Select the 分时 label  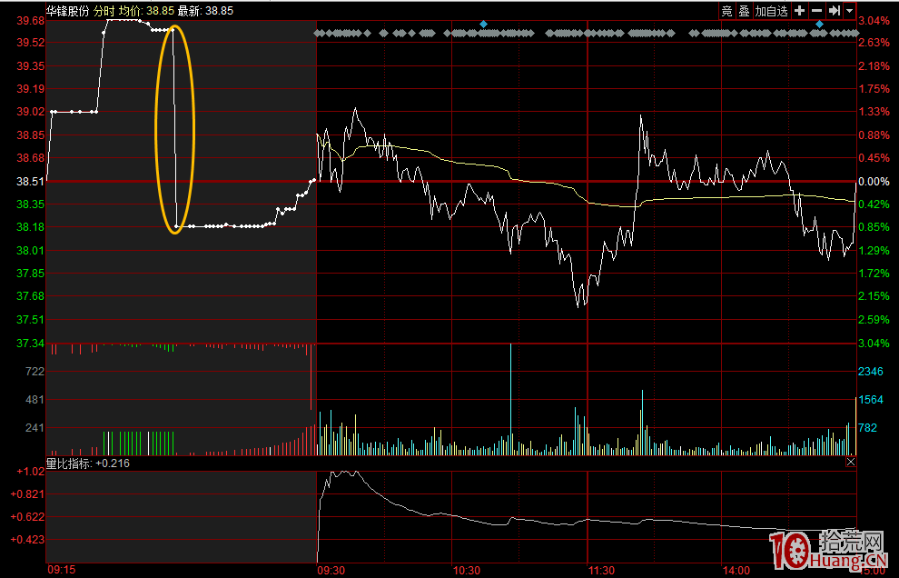click(104, 10)
